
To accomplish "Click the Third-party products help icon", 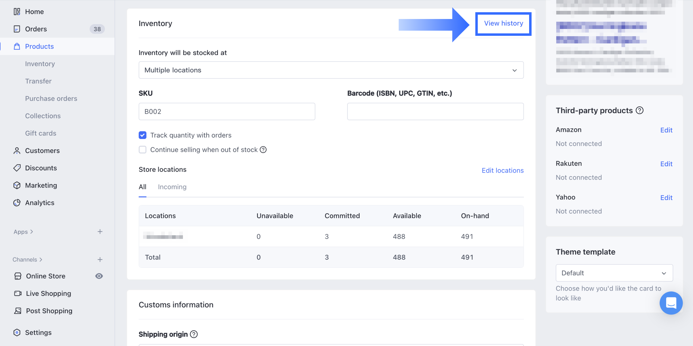I will coord(640,110).
